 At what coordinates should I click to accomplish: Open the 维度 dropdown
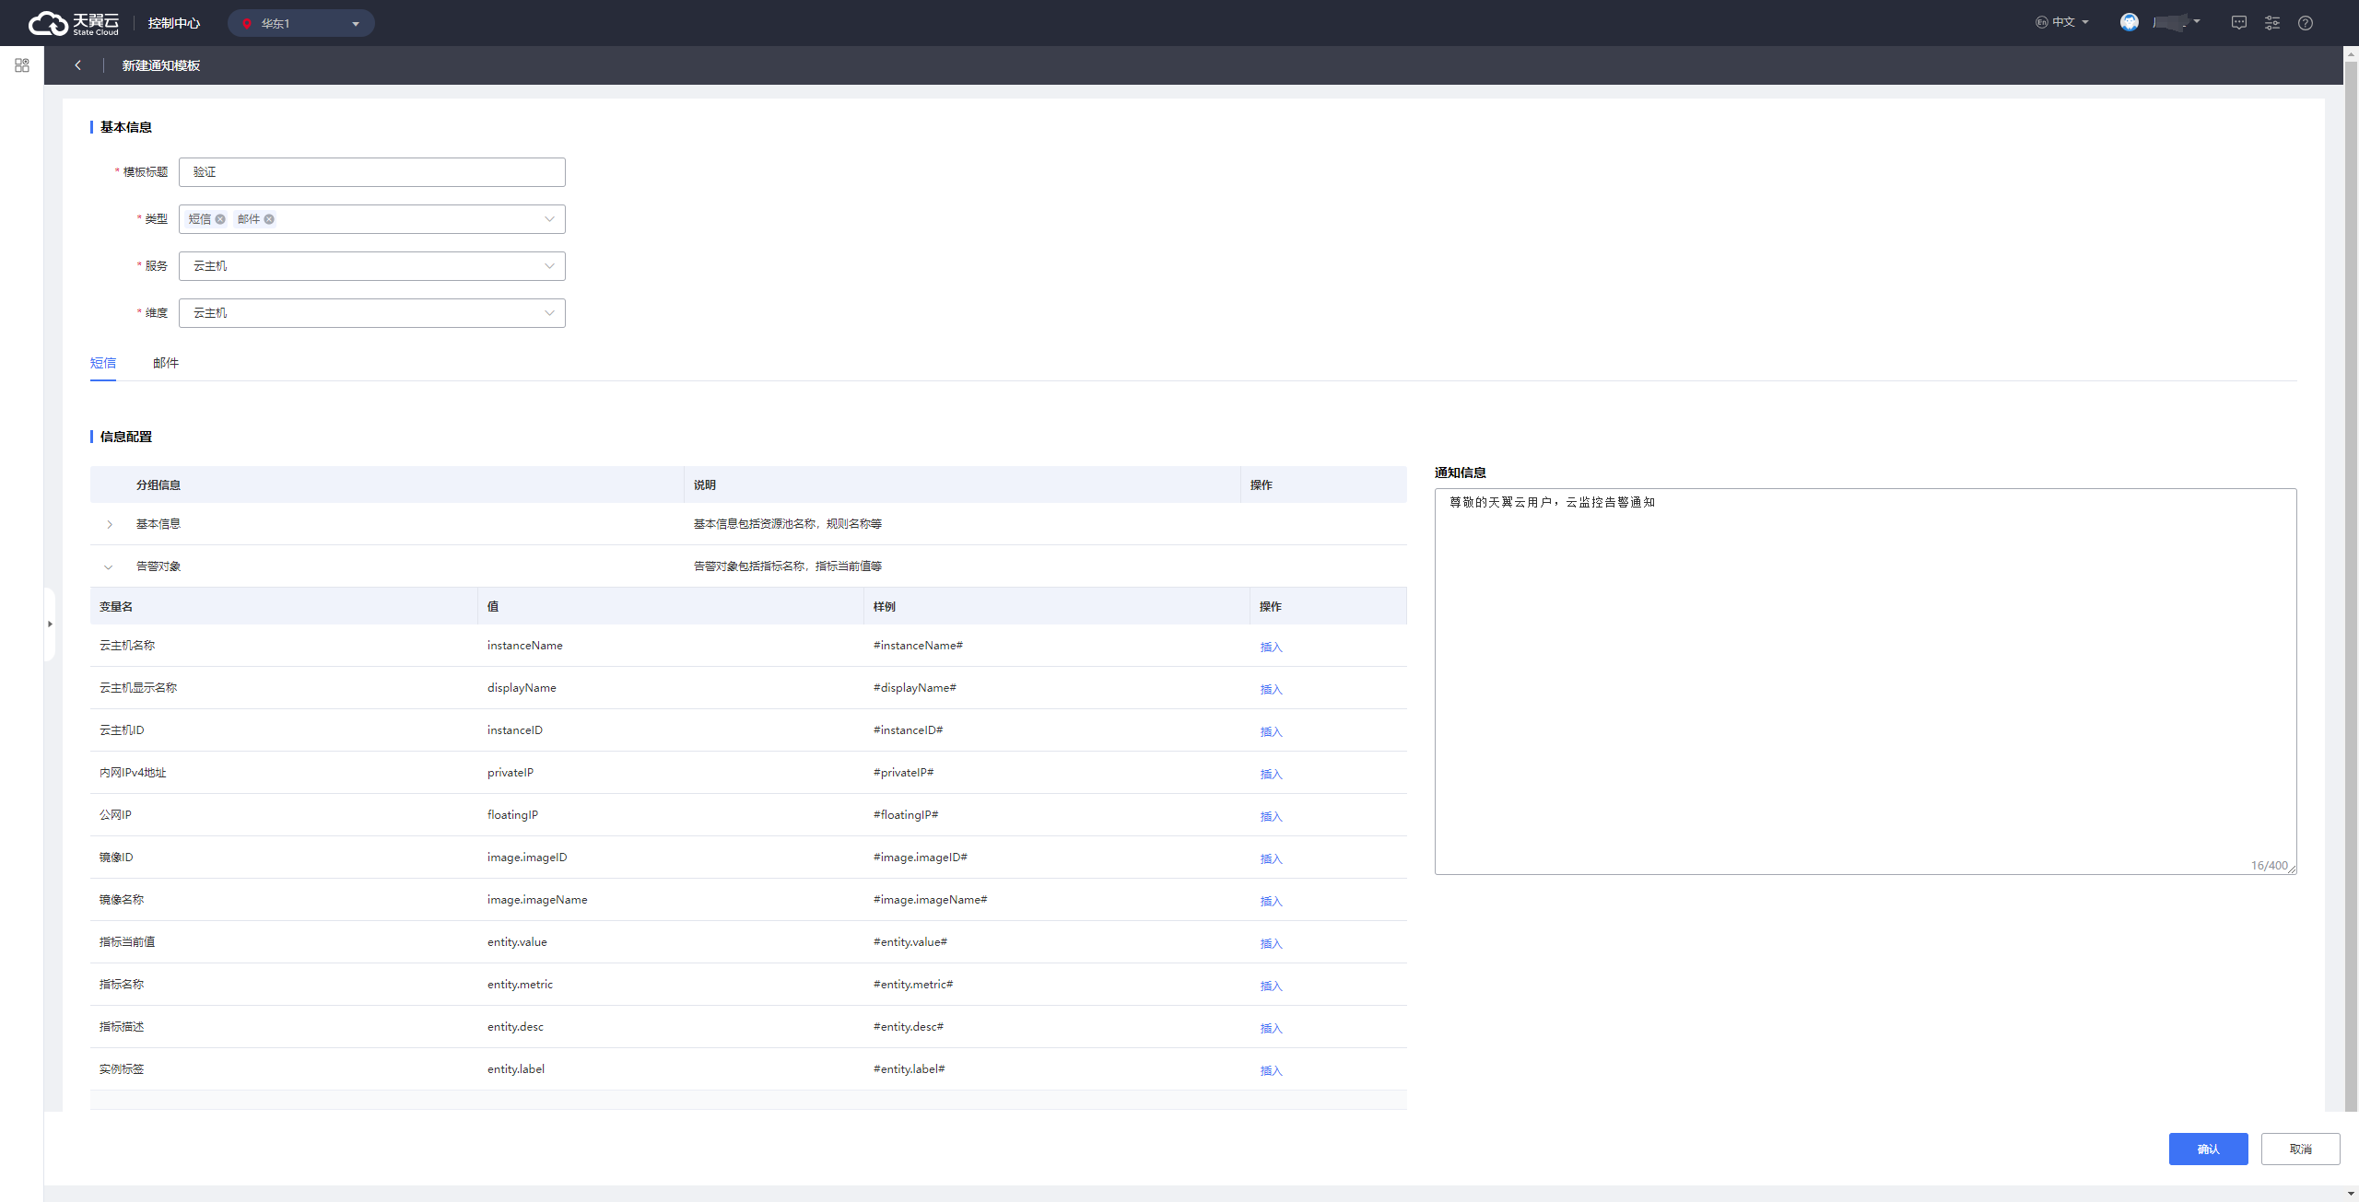[372, 313]
